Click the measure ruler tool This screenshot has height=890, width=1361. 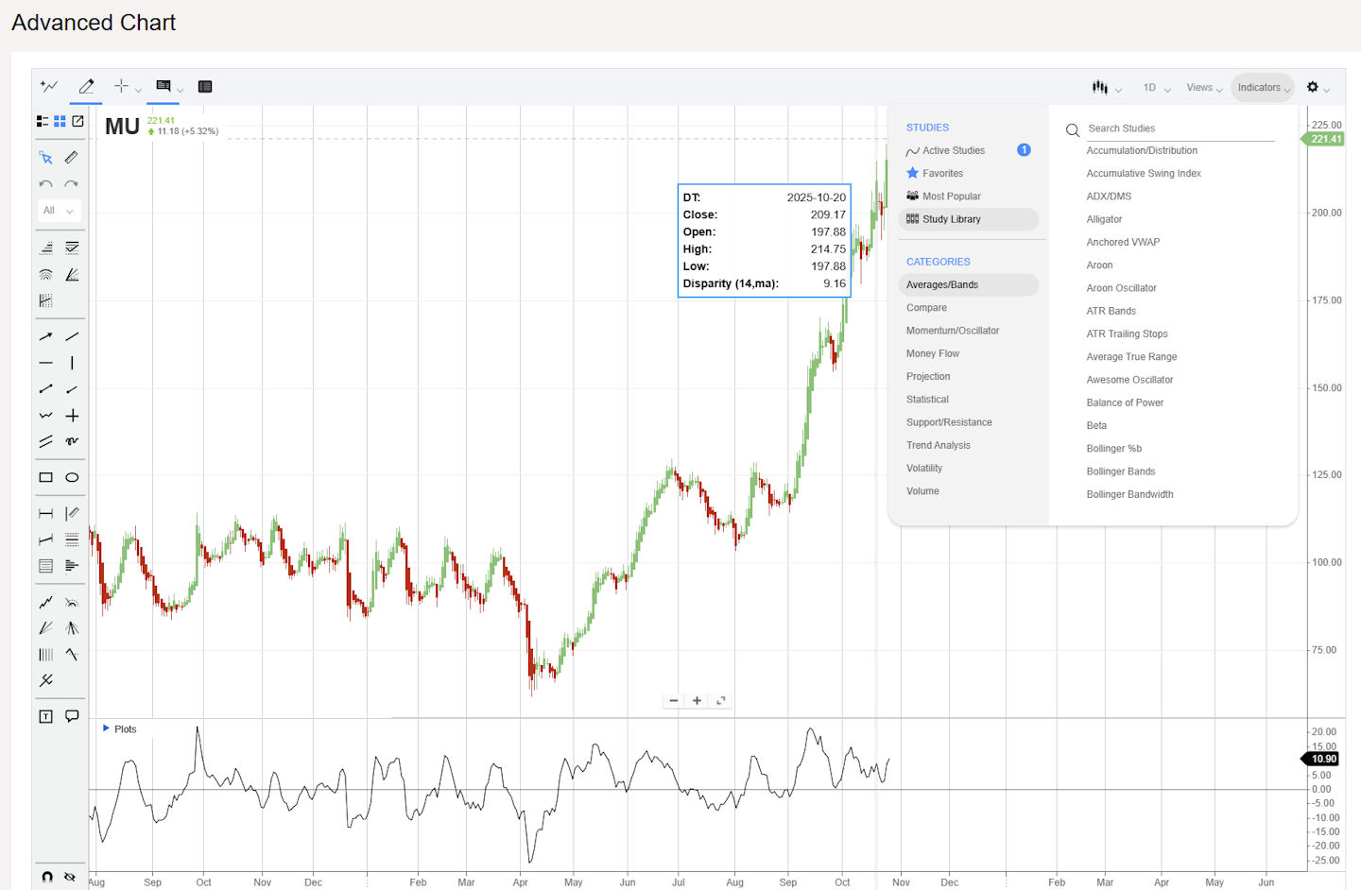[x=72, y=158]
